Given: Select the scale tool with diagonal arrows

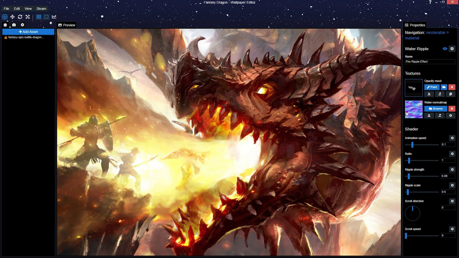Looking at the screenshot, I should pyautogui.click(x=28, y=17).
